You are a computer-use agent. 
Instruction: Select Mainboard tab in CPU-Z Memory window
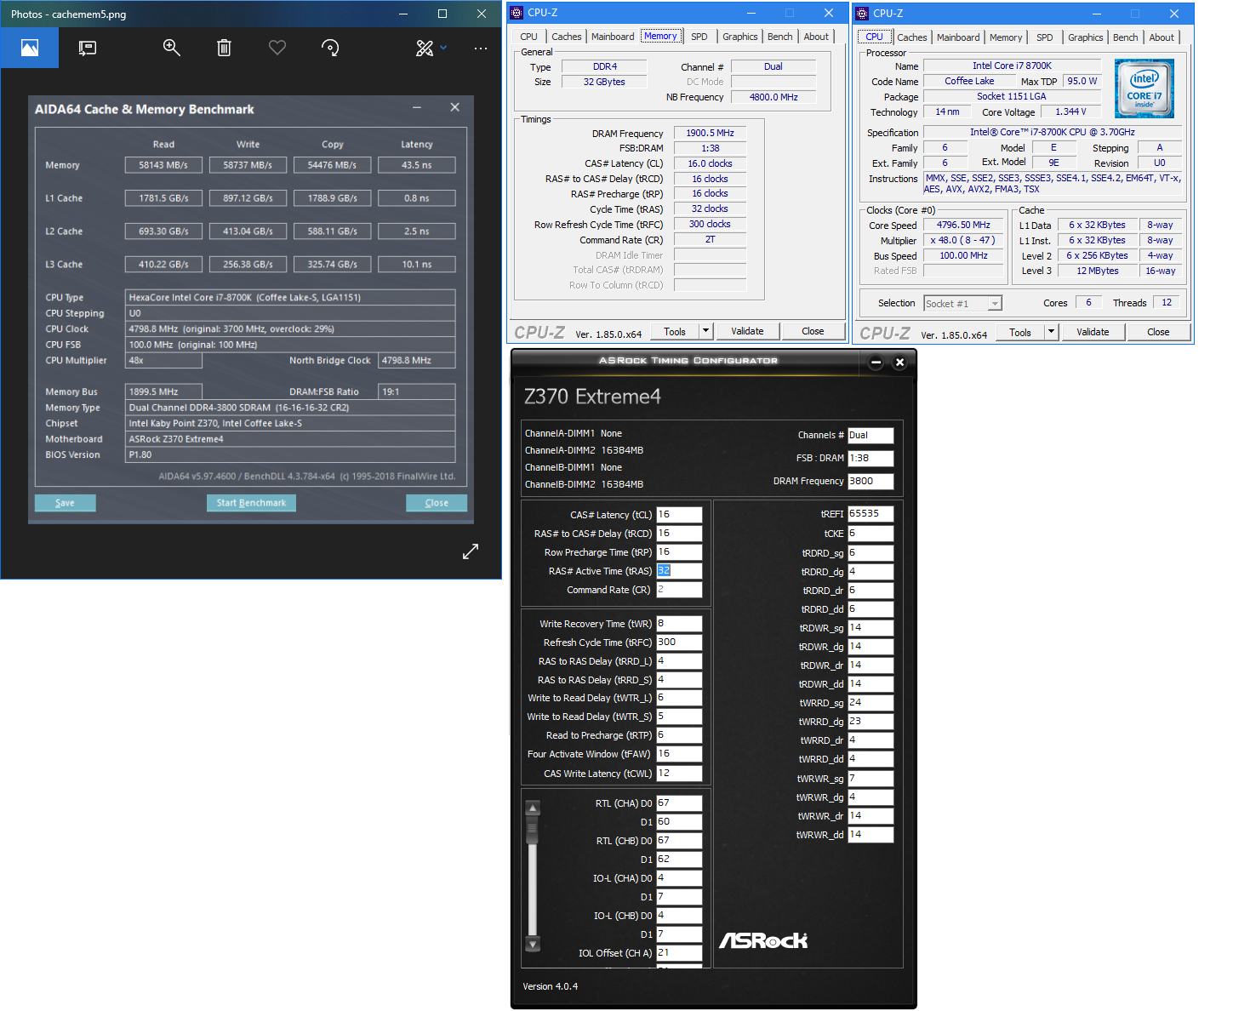613,37
